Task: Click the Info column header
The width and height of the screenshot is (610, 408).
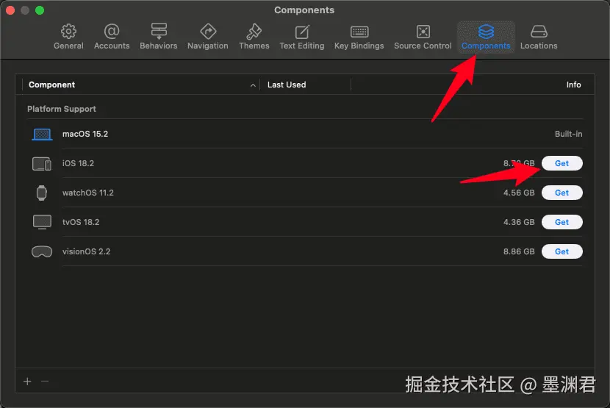Action: pyautogui.click(x=573, y=85)
